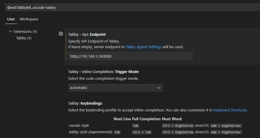Click the Full Completion column header

pyautogui.click(x=146, y=119)
